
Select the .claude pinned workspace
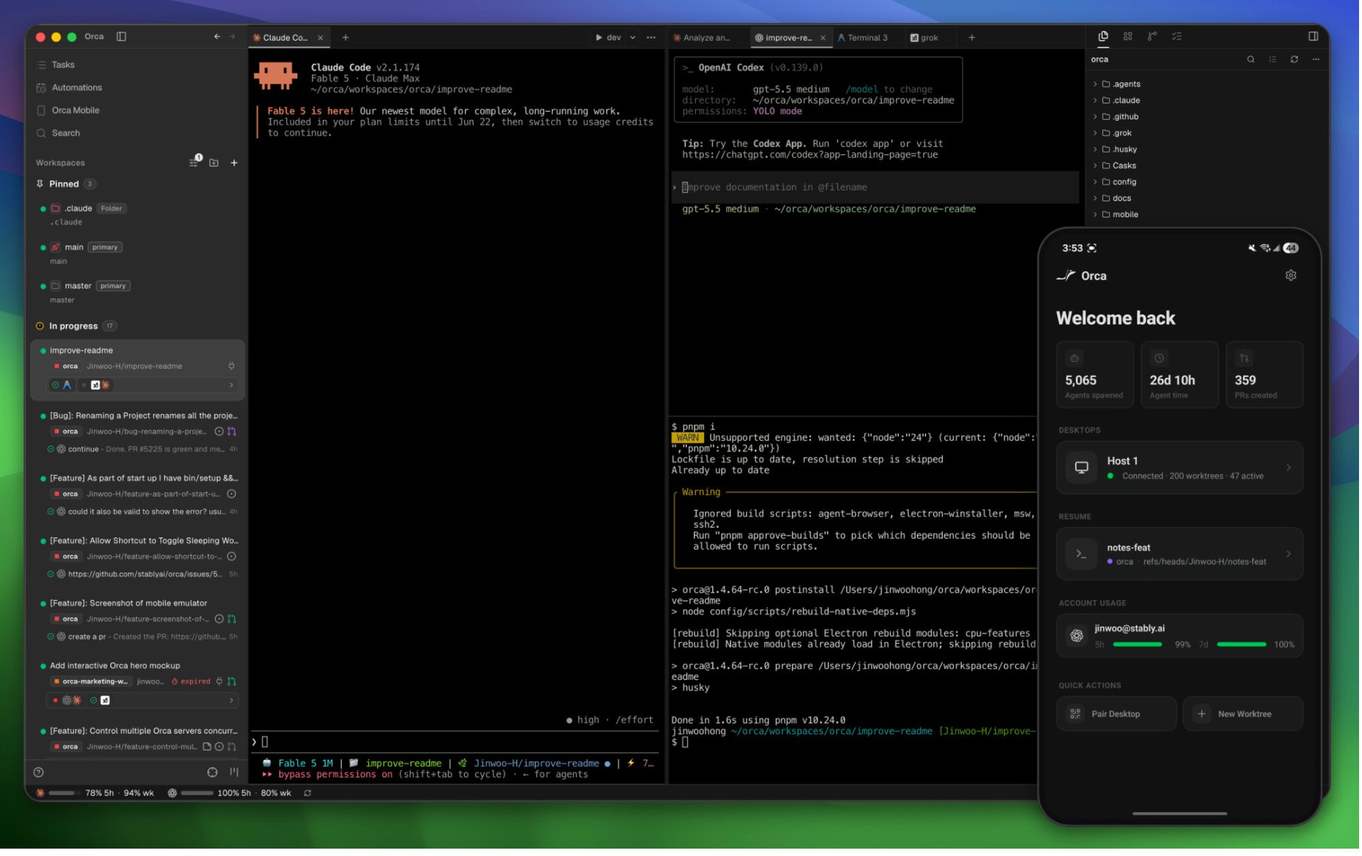137,215
